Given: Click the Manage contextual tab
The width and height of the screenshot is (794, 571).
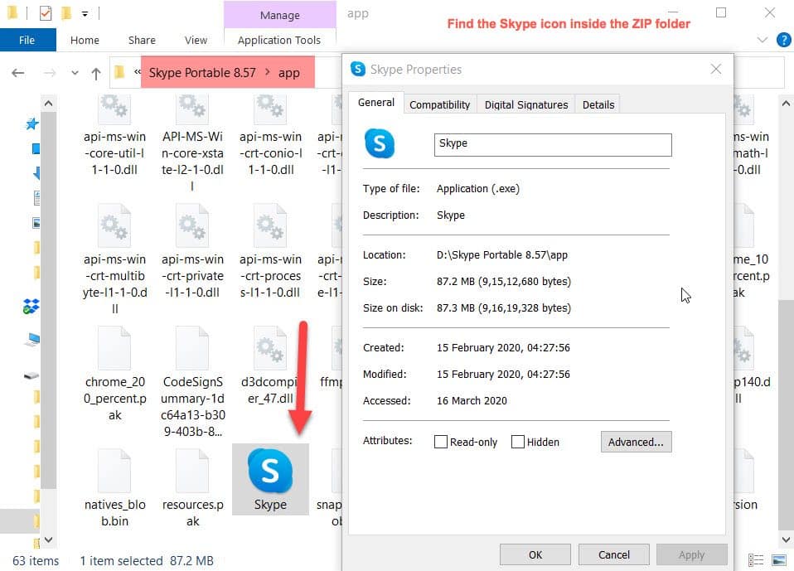Looking at the screenshot, I should point(279,15).
